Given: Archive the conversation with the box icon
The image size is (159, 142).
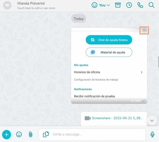Looking at the screenshot, I should [x=118, y=5].
